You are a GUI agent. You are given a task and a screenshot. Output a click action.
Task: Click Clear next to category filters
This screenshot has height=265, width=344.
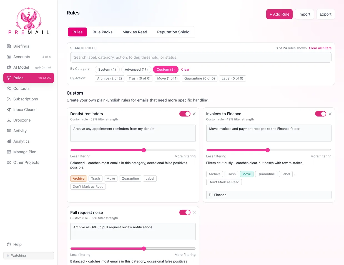[185, 70]
